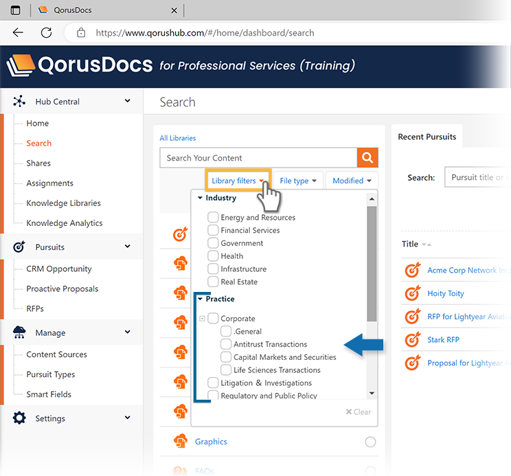Viewport: 511px width, 476px height.
Task: Close the QorusDocs browser tab
Action: click(174, 10)
